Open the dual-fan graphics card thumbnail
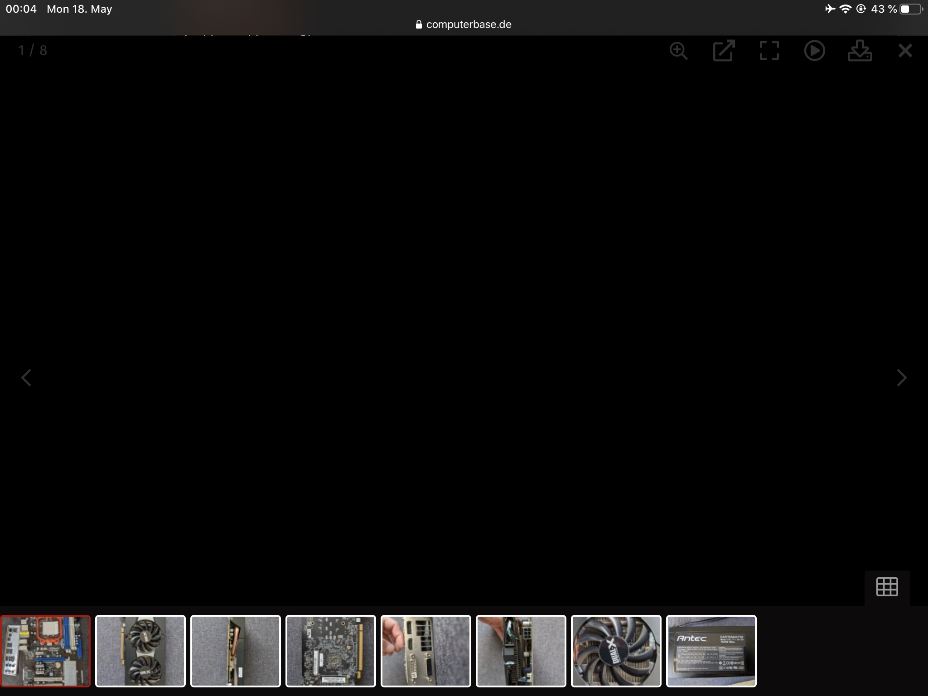The image size is (928, 696). (140, 651)
